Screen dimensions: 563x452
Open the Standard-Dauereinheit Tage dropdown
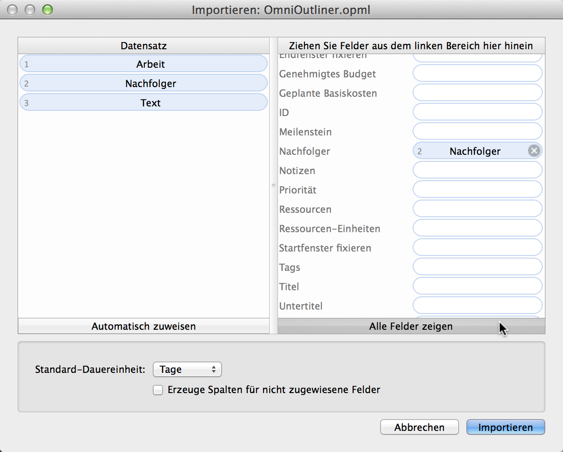tap(187, 369)
